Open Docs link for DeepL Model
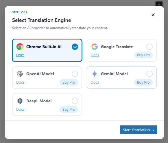Image resolution: width=168 pixels, height=143 pixels. (x=20, y=110)
